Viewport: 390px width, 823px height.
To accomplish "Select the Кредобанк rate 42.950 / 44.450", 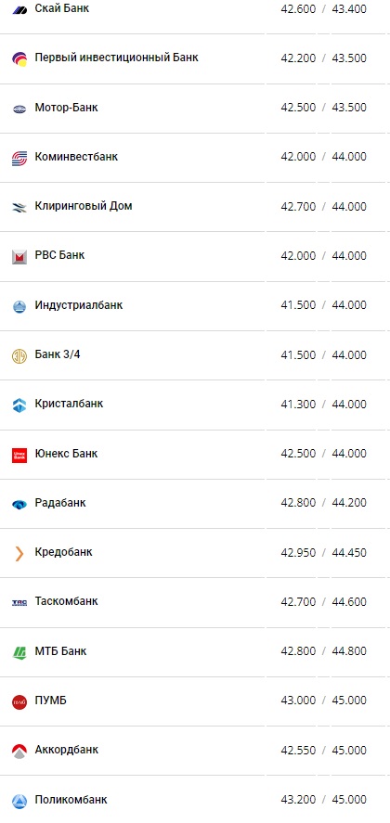I will 323,553.
